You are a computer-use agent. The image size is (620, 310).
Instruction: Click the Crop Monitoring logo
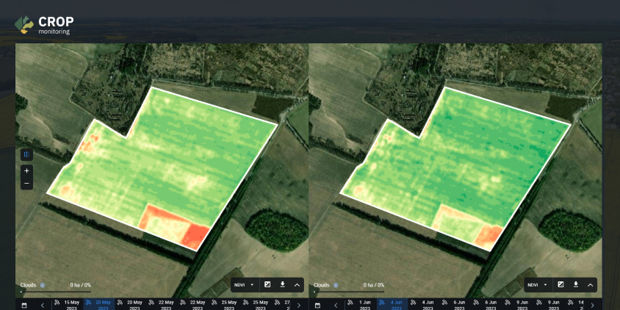coord(44,25)
